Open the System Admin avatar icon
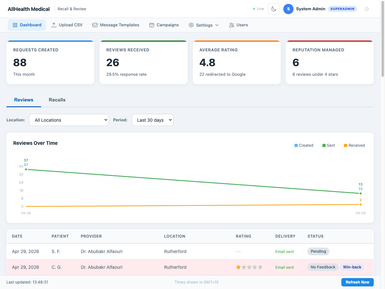 tap(288, 9)
